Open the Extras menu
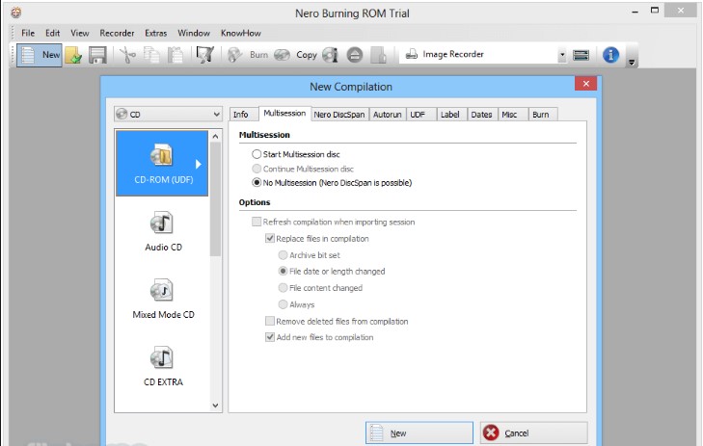 tap(155, 33)
